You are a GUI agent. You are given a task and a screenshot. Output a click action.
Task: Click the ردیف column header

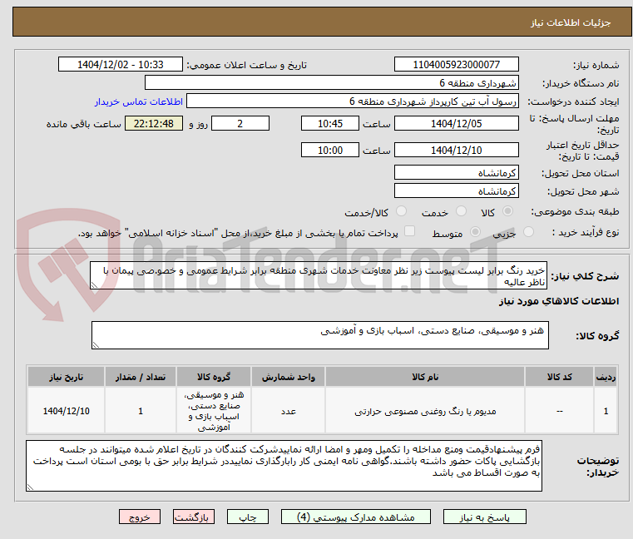click(606, 377)
